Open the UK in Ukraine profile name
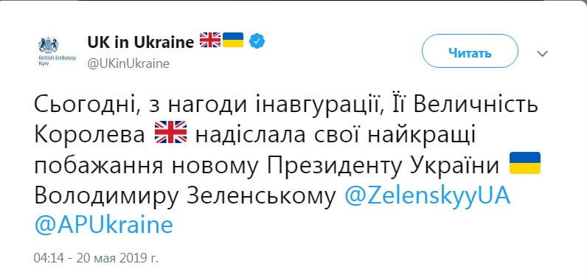Image resolution: width=587 pixels, height=275 pixels. [140, 42]
